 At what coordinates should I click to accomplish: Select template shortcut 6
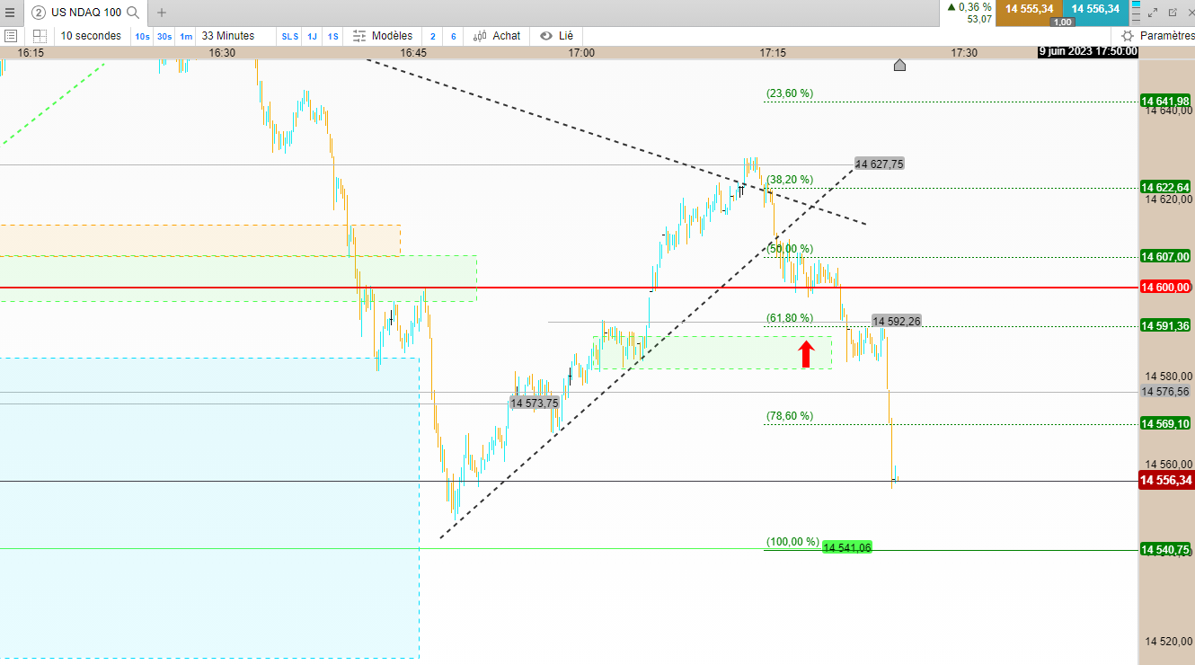click(453, 36)
